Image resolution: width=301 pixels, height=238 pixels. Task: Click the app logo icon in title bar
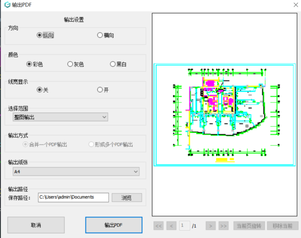pyautogui.click(x=6, y=5)
